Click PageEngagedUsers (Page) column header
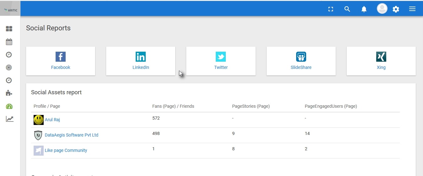 point(331,106)
